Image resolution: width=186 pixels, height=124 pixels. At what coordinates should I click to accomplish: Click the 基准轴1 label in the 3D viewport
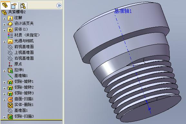123,11
